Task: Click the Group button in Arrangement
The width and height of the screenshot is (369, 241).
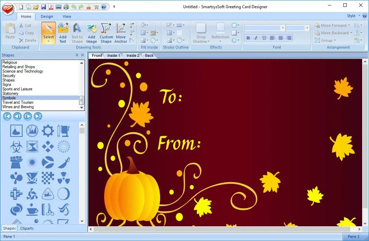Action: [326, 40]
